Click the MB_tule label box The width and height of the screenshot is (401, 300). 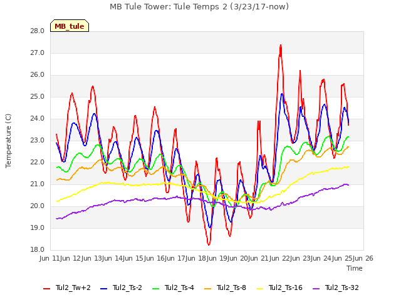(70, 26)
